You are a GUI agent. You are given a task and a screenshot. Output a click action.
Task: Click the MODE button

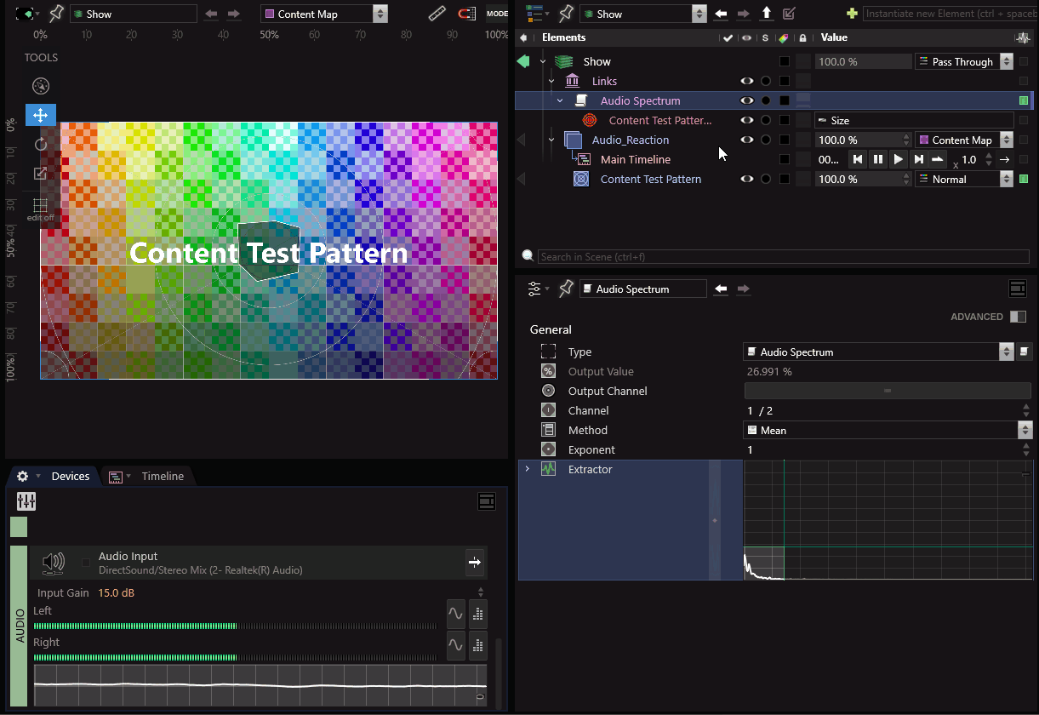pos(497,14)
